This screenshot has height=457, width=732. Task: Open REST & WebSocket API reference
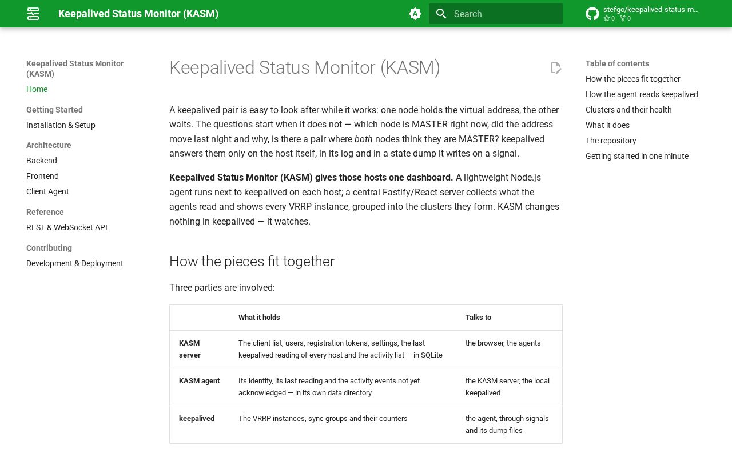click(67, 227)
